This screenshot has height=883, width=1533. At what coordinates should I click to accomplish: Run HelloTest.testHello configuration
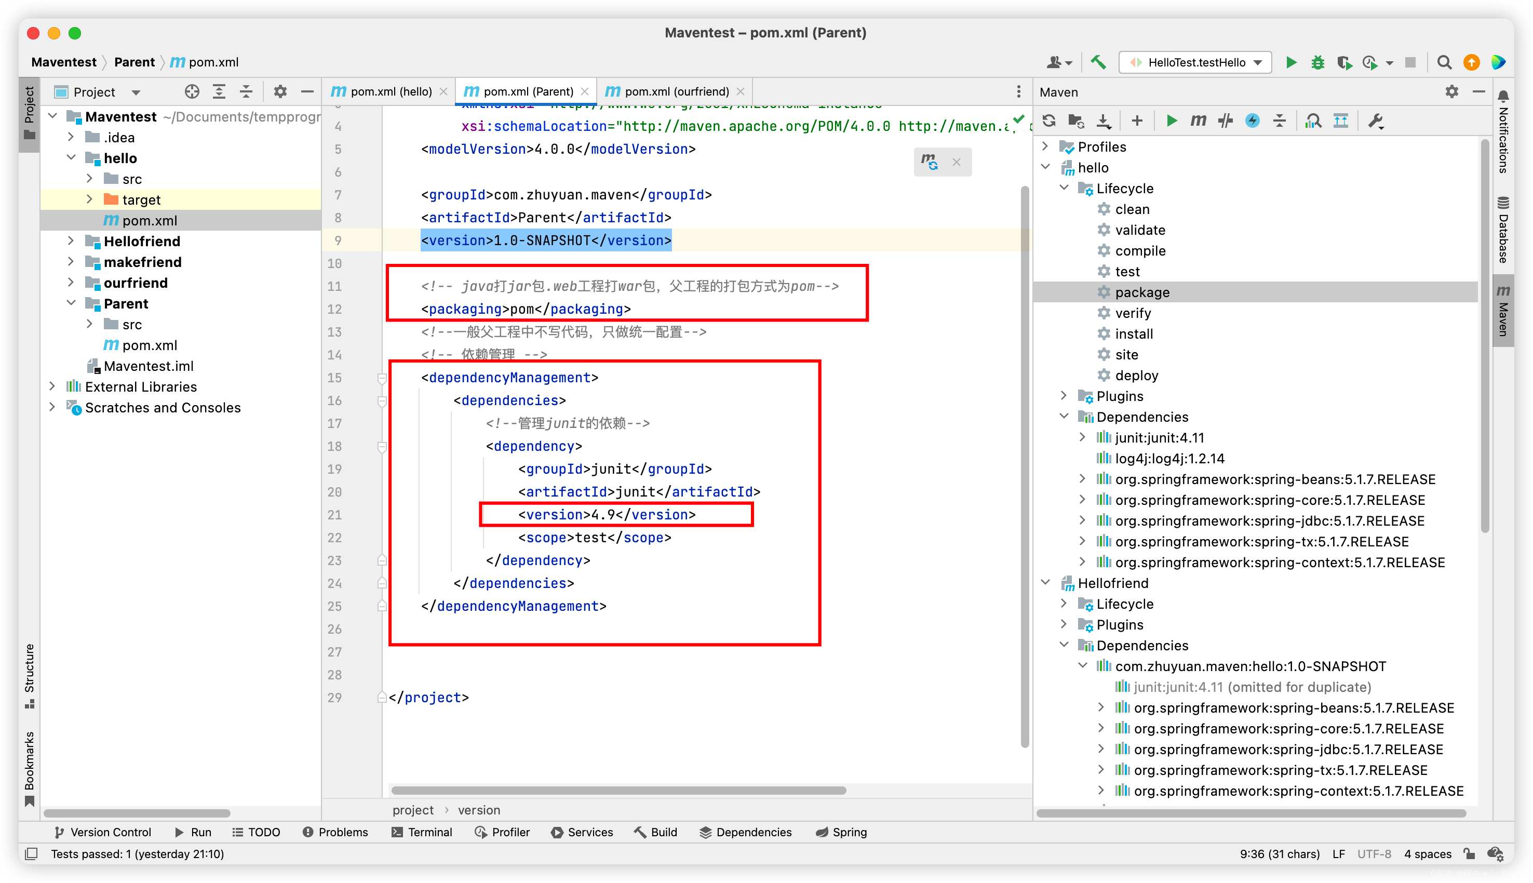coord(1291,62)
